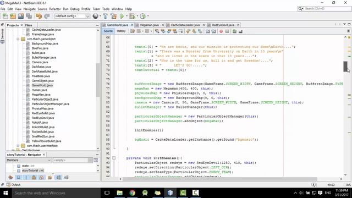Click the Services side tab

click(x=2, y=36)
